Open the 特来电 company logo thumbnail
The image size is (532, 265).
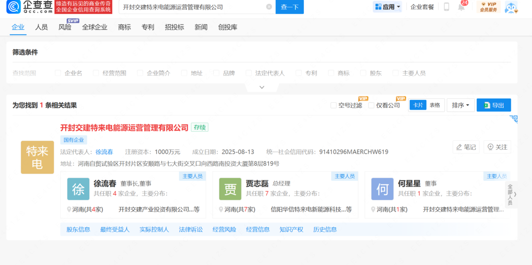(37, 157)
